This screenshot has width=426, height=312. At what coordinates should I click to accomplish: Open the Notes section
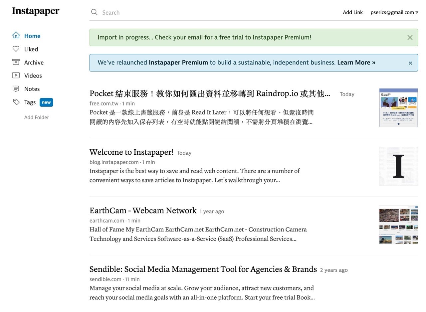coord(32,89)
